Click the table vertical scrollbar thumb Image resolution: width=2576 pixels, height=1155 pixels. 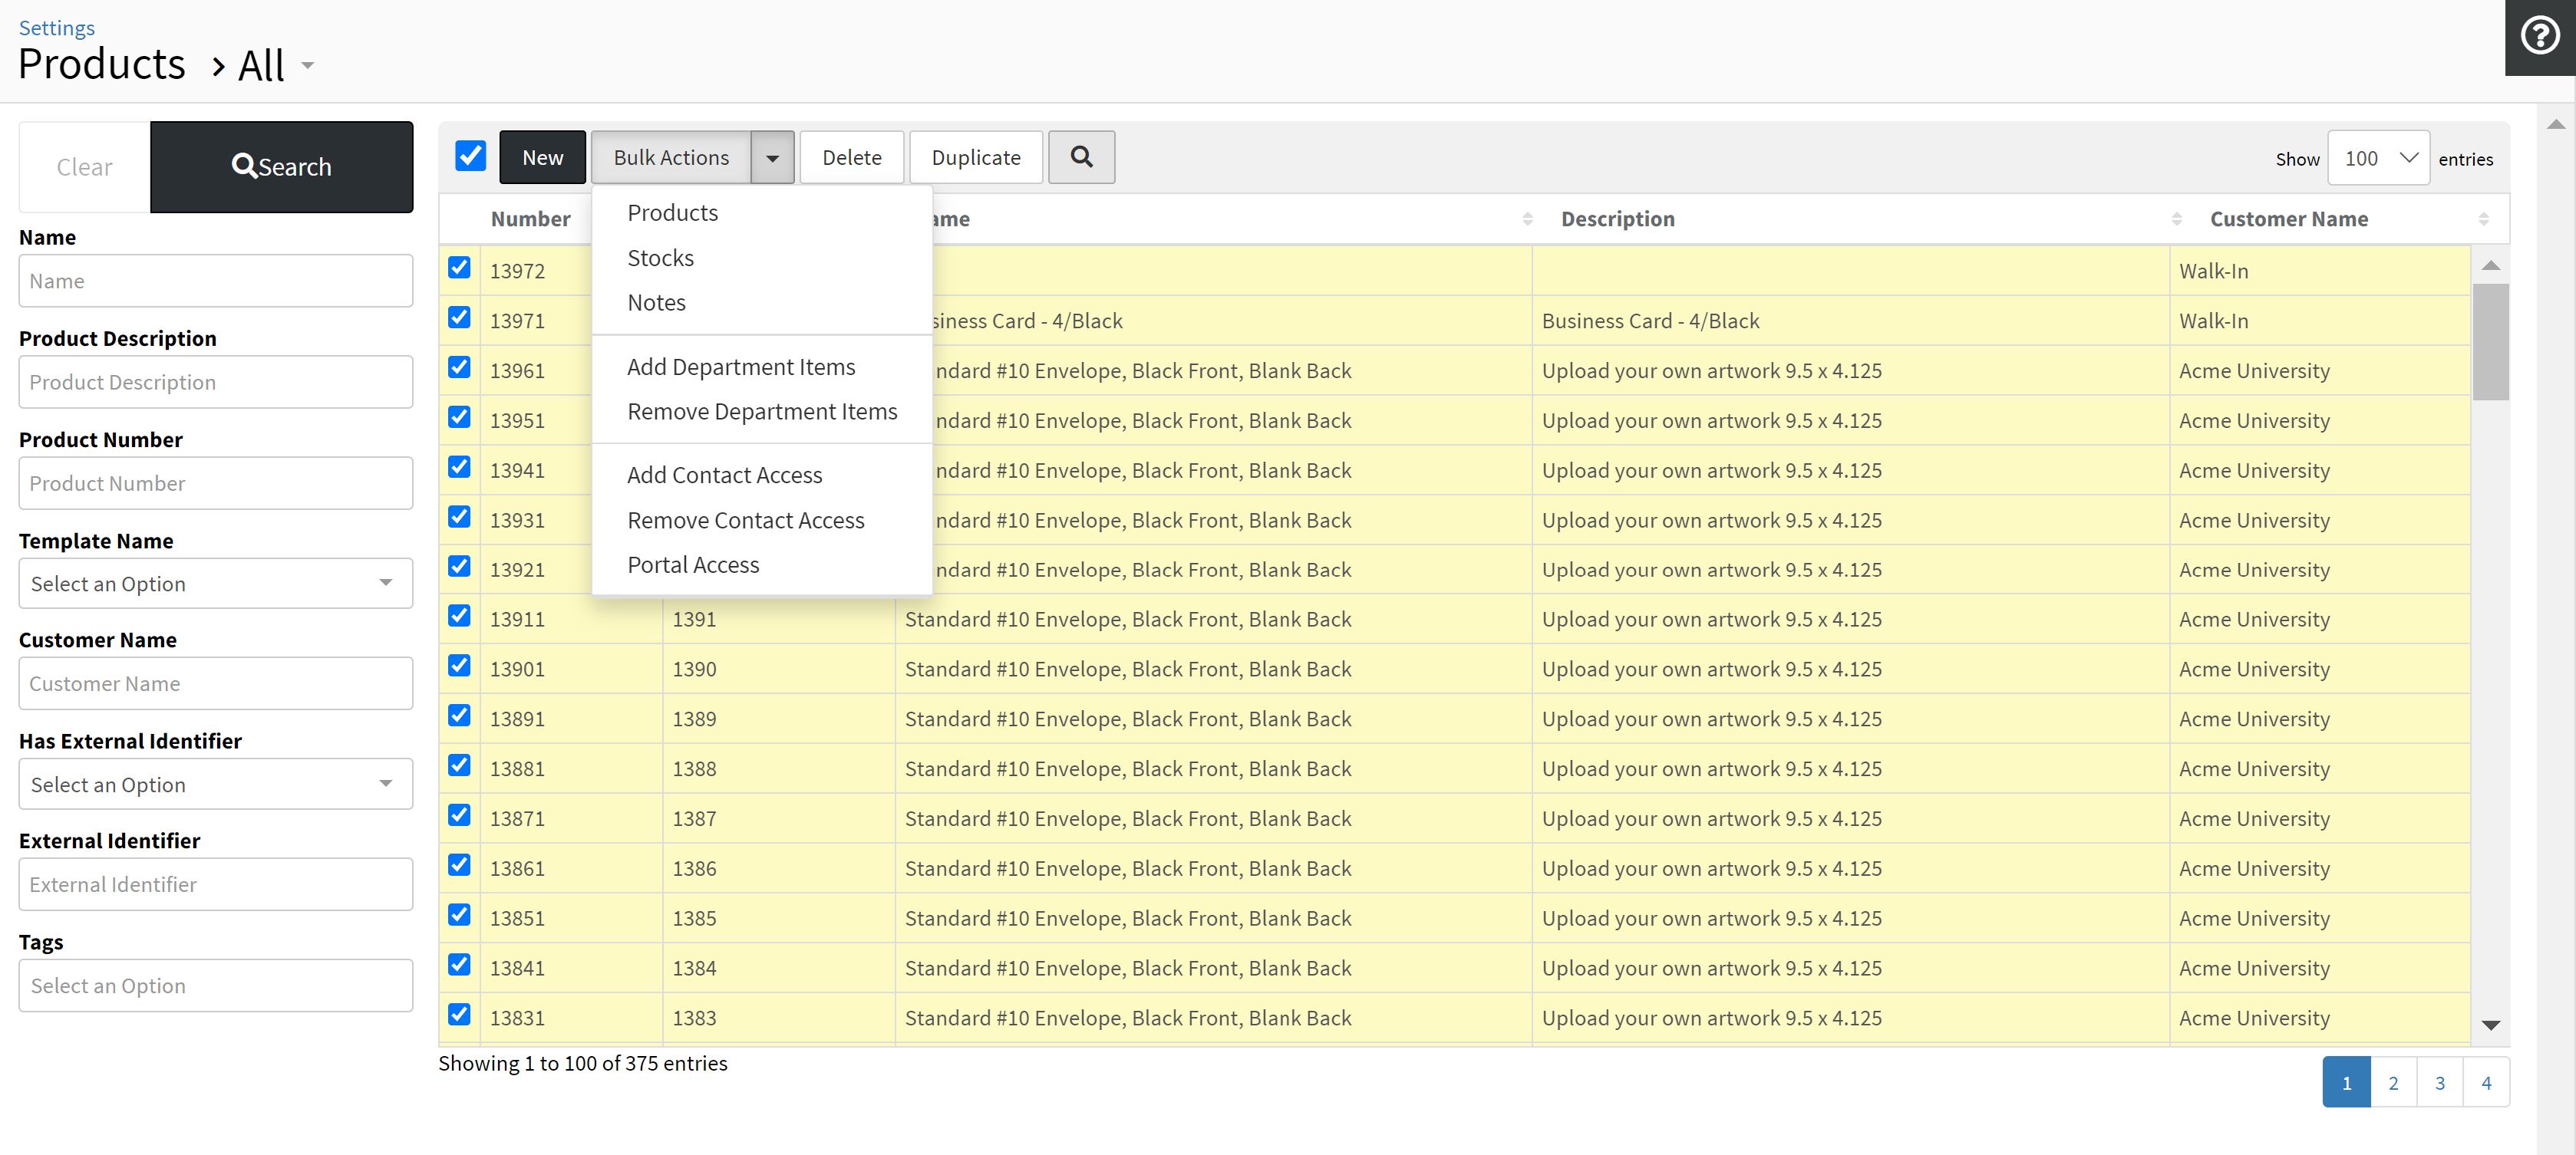pyautogui.click(x=2490, y=341)
